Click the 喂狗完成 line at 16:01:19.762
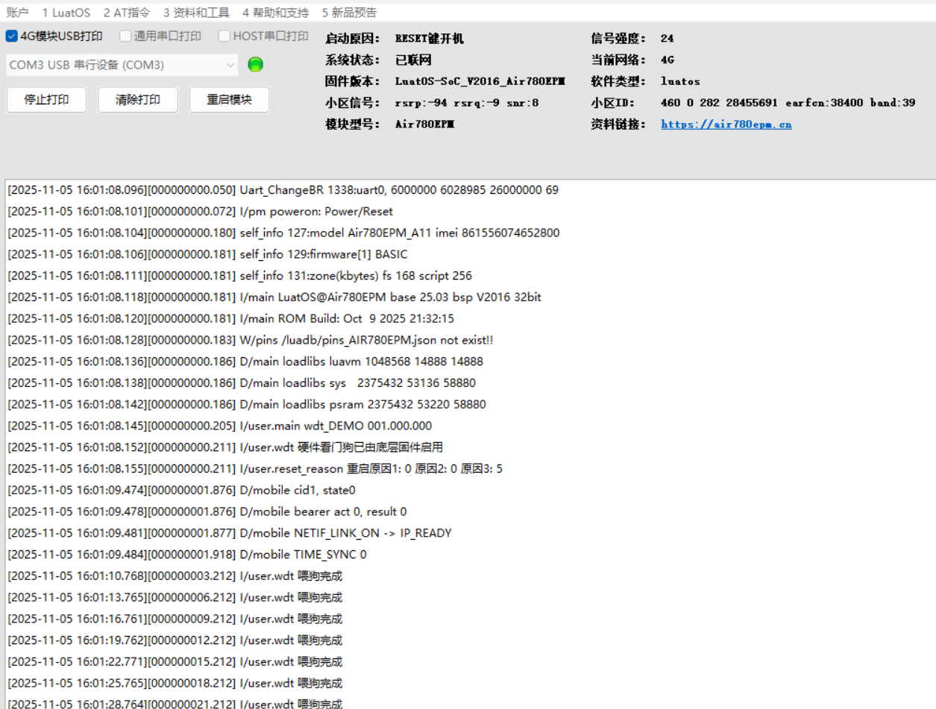 [x=175, y=640]
